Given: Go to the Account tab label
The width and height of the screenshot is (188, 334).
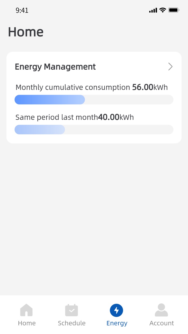Looking at the screenshot, I should pos(162,323).
